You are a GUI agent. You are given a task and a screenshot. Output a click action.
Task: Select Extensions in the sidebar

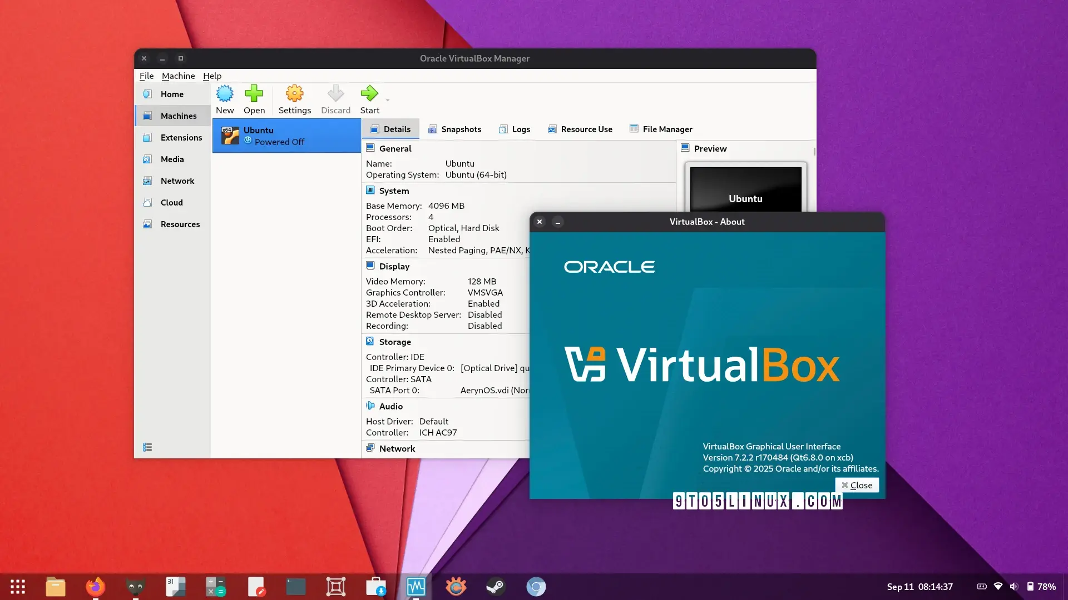pyautogui.click(x=181, y=137)
